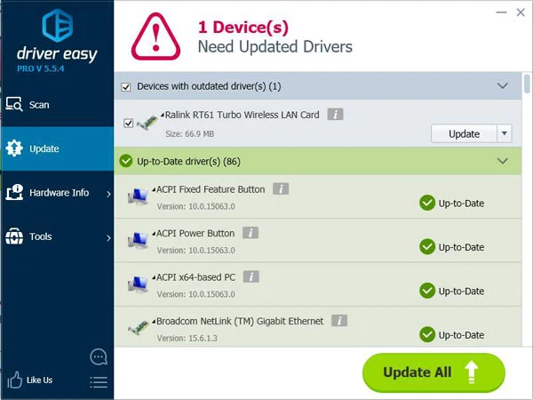Click the Broadcom NetLink (TM) Gigabit Ethernet name

point(240,321)
